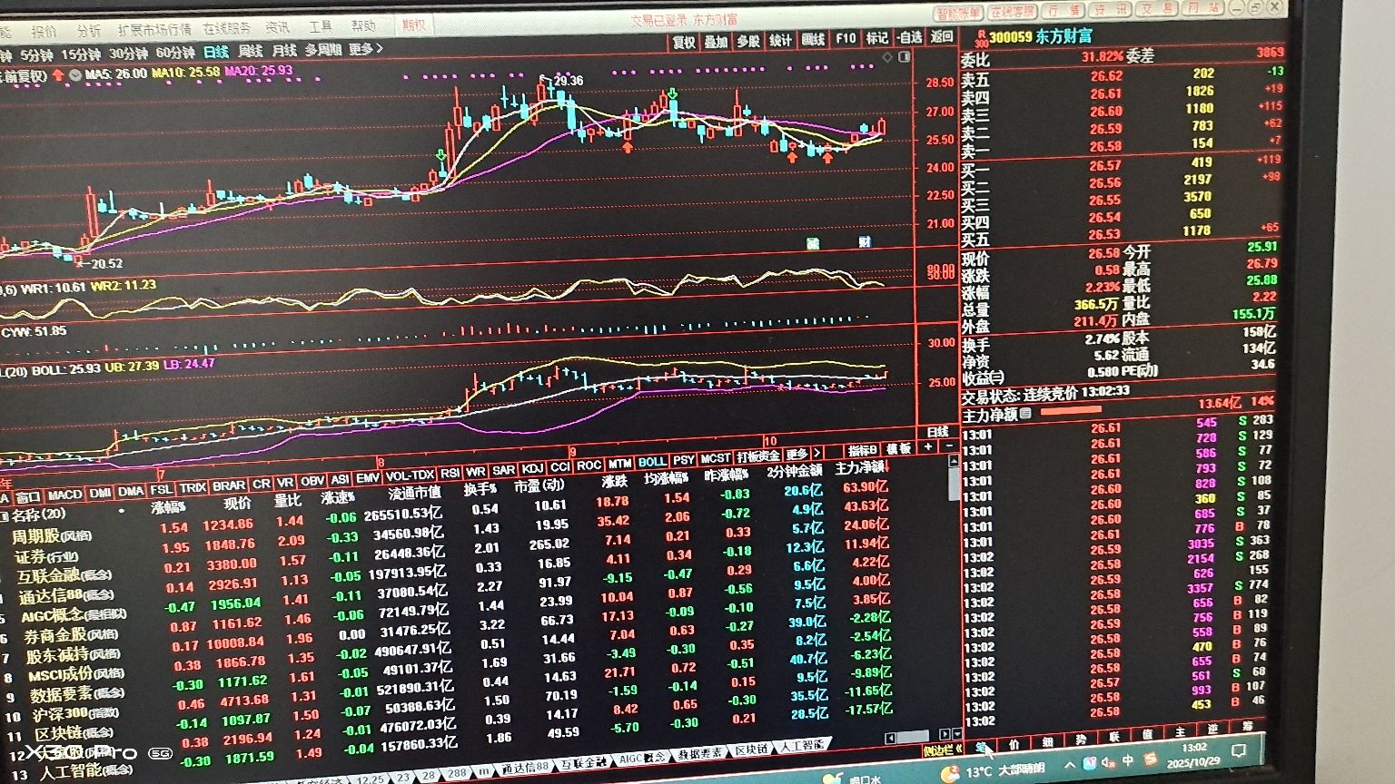This screenshot has height=784, width=1395.
Task: Open the 扩展市场行情 menu
Action: (154, 29)
